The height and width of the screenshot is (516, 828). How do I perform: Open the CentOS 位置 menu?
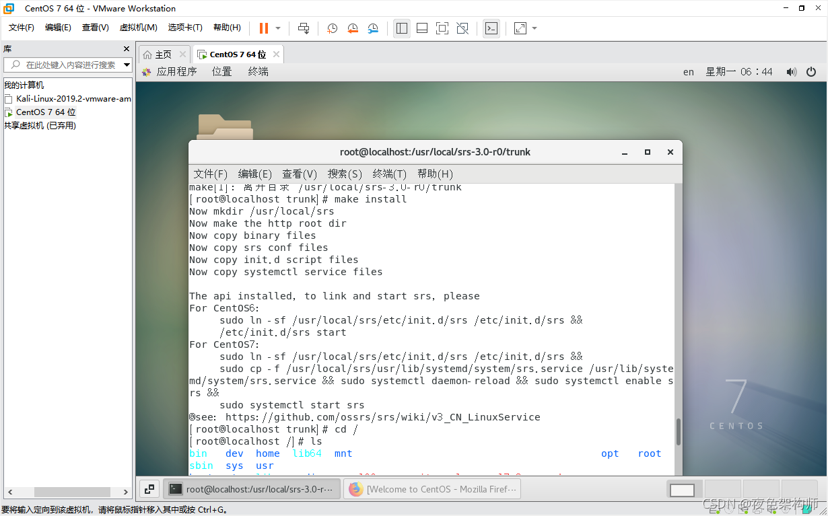point(221,71)
